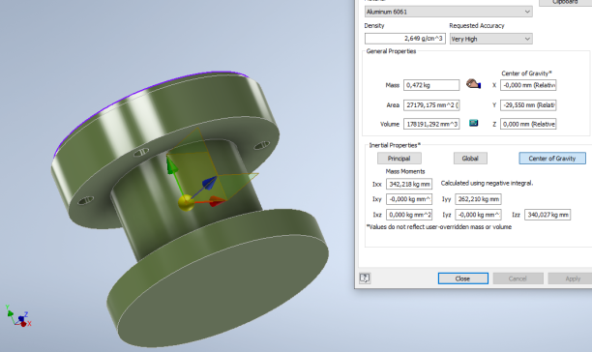Open the dialog help icon
Screen dimensions: 592x352
[x=365, y=279]
